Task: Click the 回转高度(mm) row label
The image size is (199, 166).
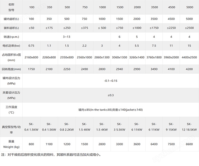Action: click(x=11, y=69)
